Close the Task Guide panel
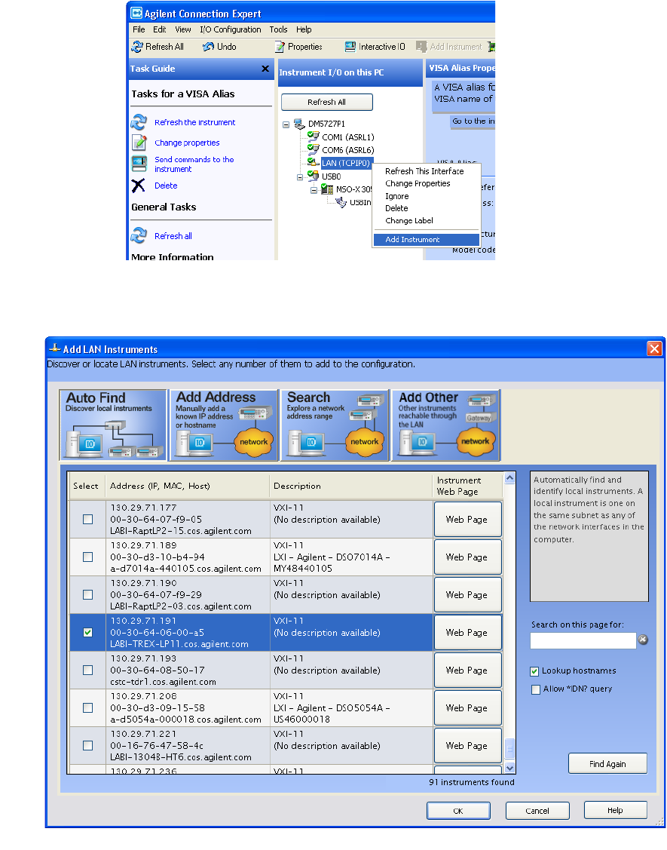The width and height of the screenshot is (667, 850). pos(265,69)
